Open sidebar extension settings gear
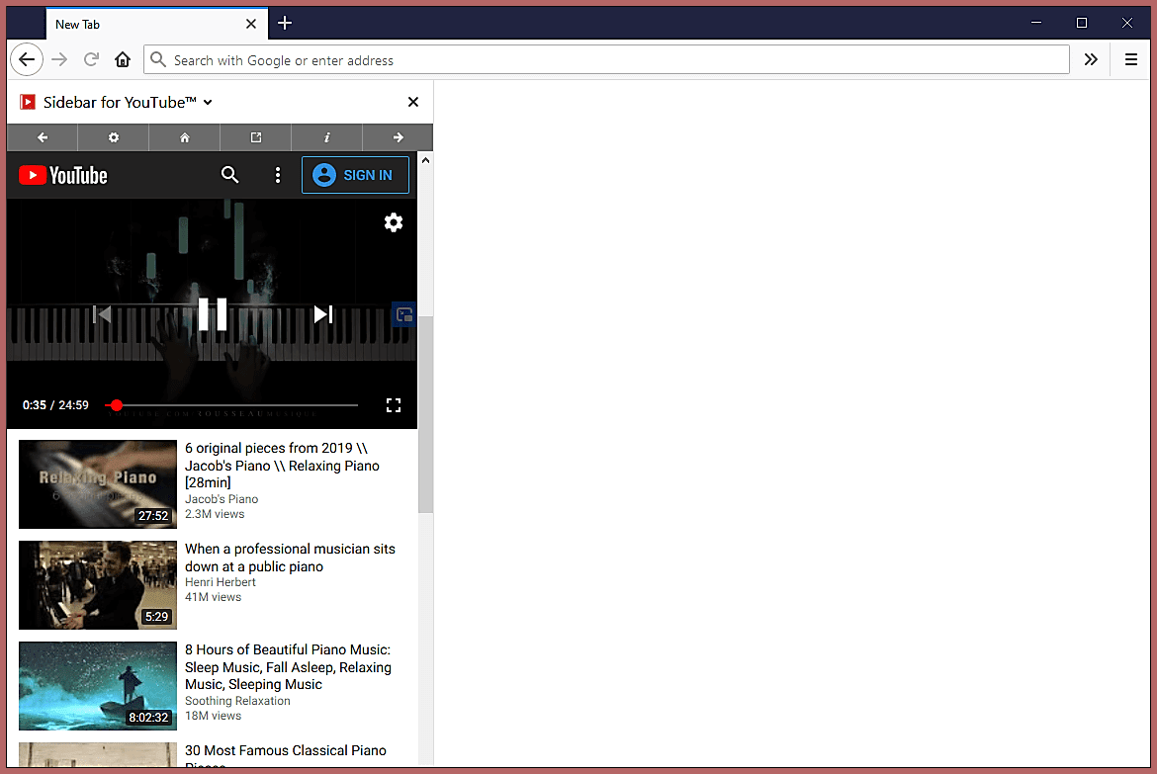The height and width of the screenshot is (774, 1157). click(113, 137)
